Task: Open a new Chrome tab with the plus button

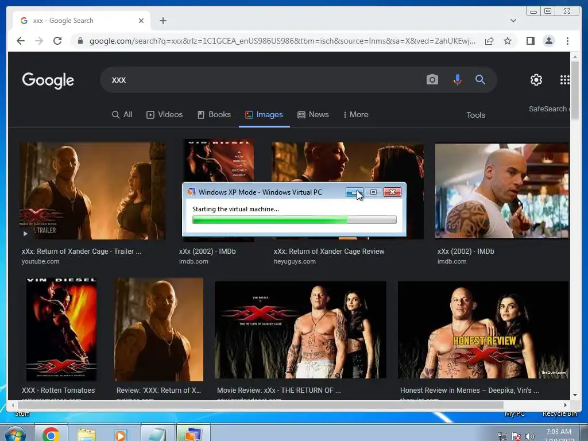Action: pyautogui.click(x=163, y=21)
